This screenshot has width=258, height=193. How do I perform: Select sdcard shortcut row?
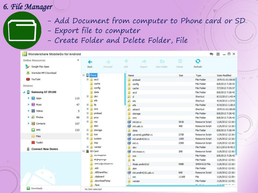[181, 109]
